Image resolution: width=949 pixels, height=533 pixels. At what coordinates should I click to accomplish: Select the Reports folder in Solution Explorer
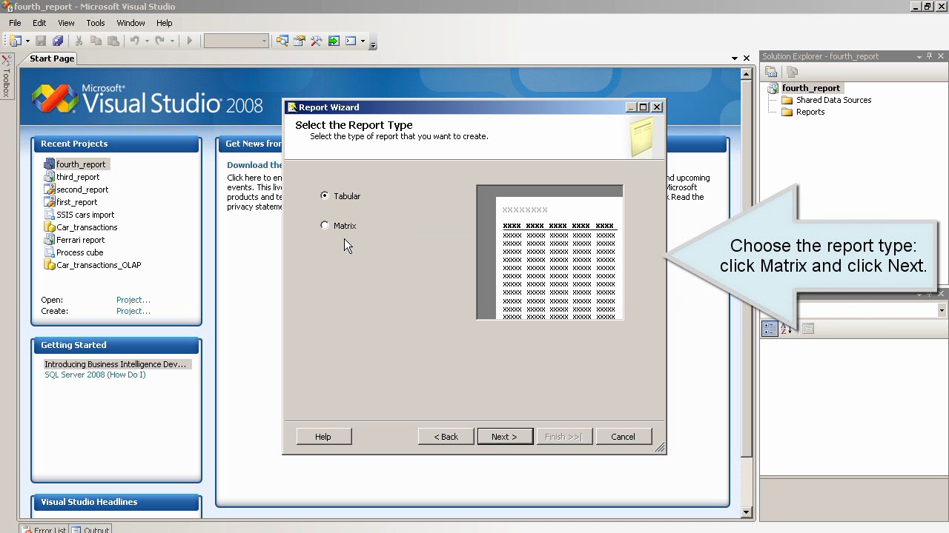810,113
